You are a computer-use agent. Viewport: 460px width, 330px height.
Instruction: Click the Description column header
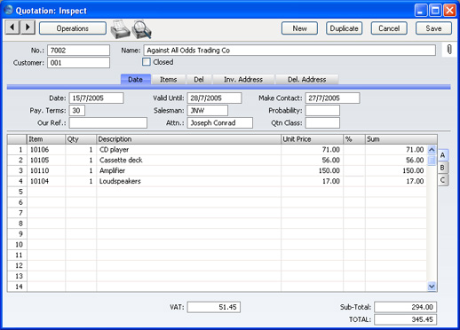pyautogui.click(x=188, y=139)
